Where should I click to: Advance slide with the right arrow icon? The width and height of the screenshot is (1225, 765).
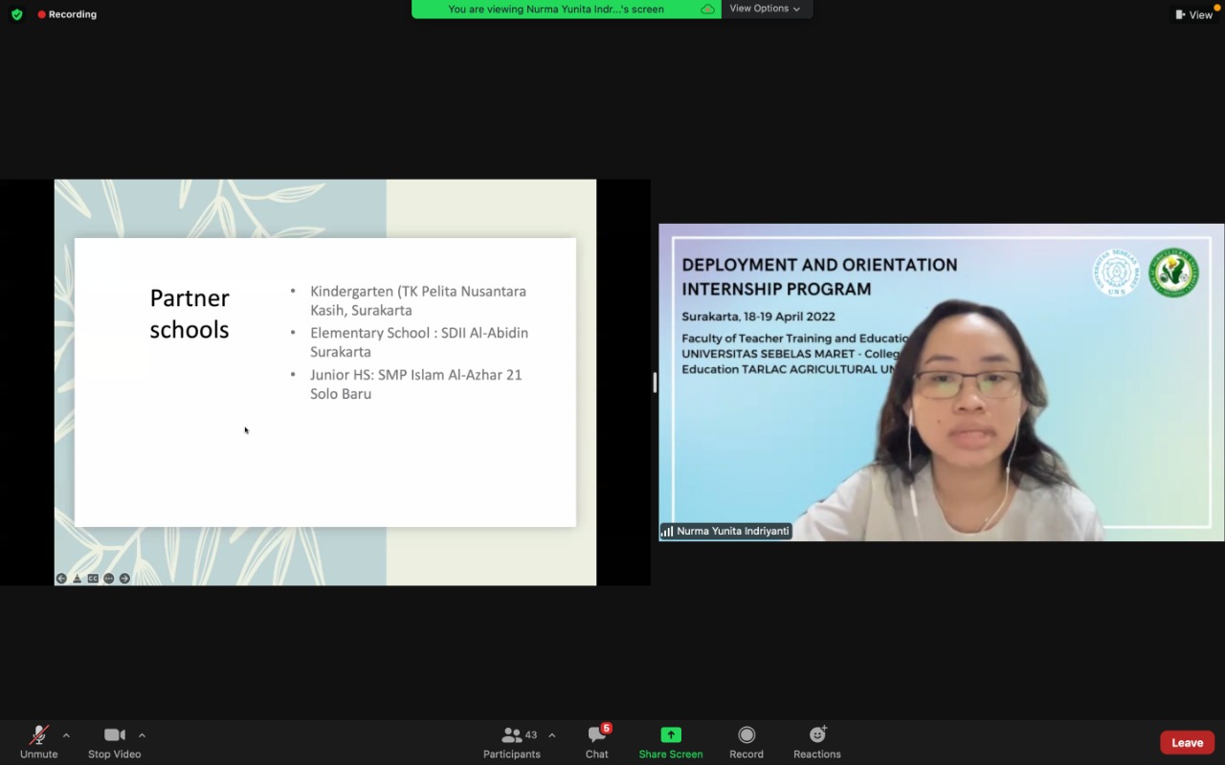(x=124, y=579)
